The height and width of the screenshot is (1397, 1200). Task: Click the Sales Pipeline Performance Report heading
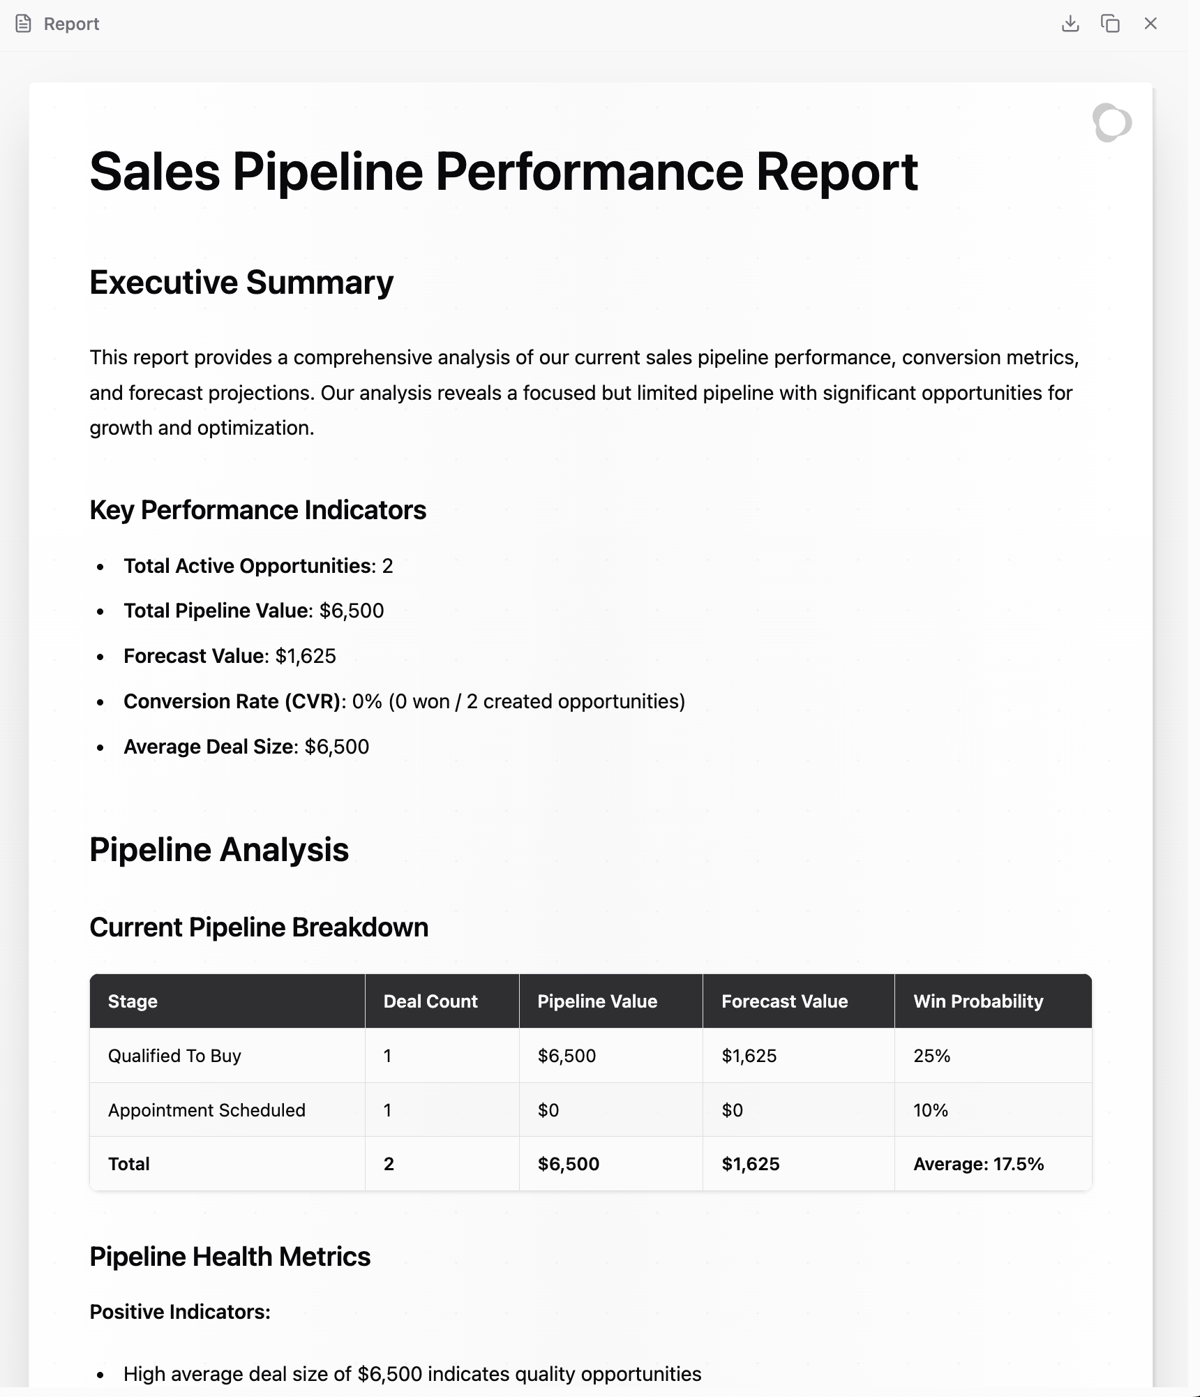503,172
